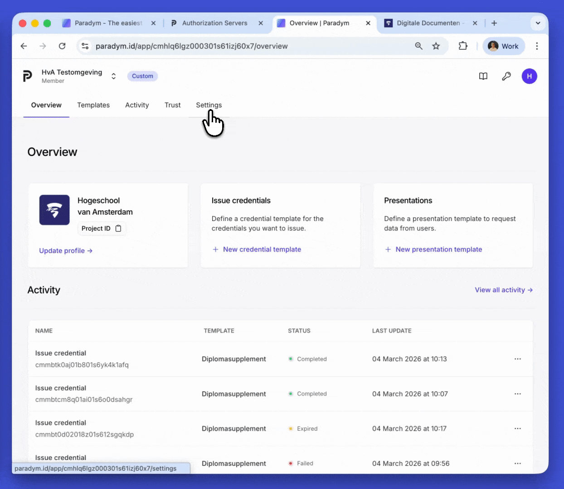Open the tab search dropdown arrow
This screenshot has width=564, height=489.
click(x=538, y=23)
